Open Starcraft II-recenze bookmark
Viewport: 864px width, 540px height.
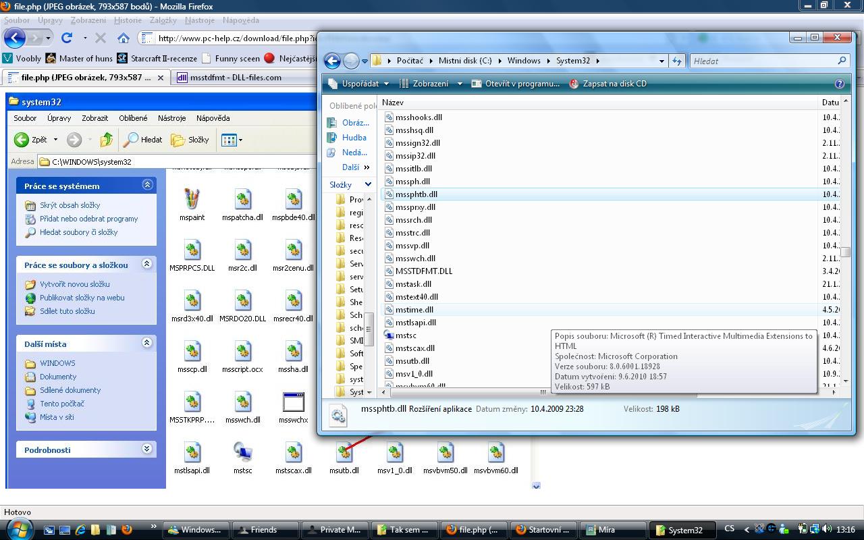click(157, 58)
